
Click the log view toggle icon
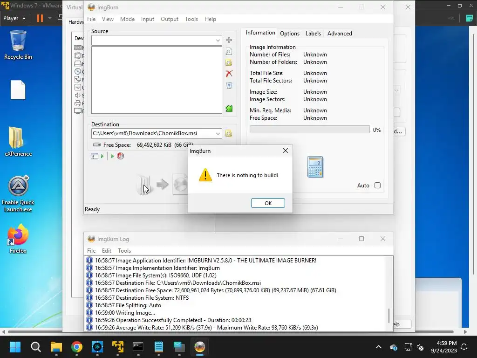tap(94, 156)
